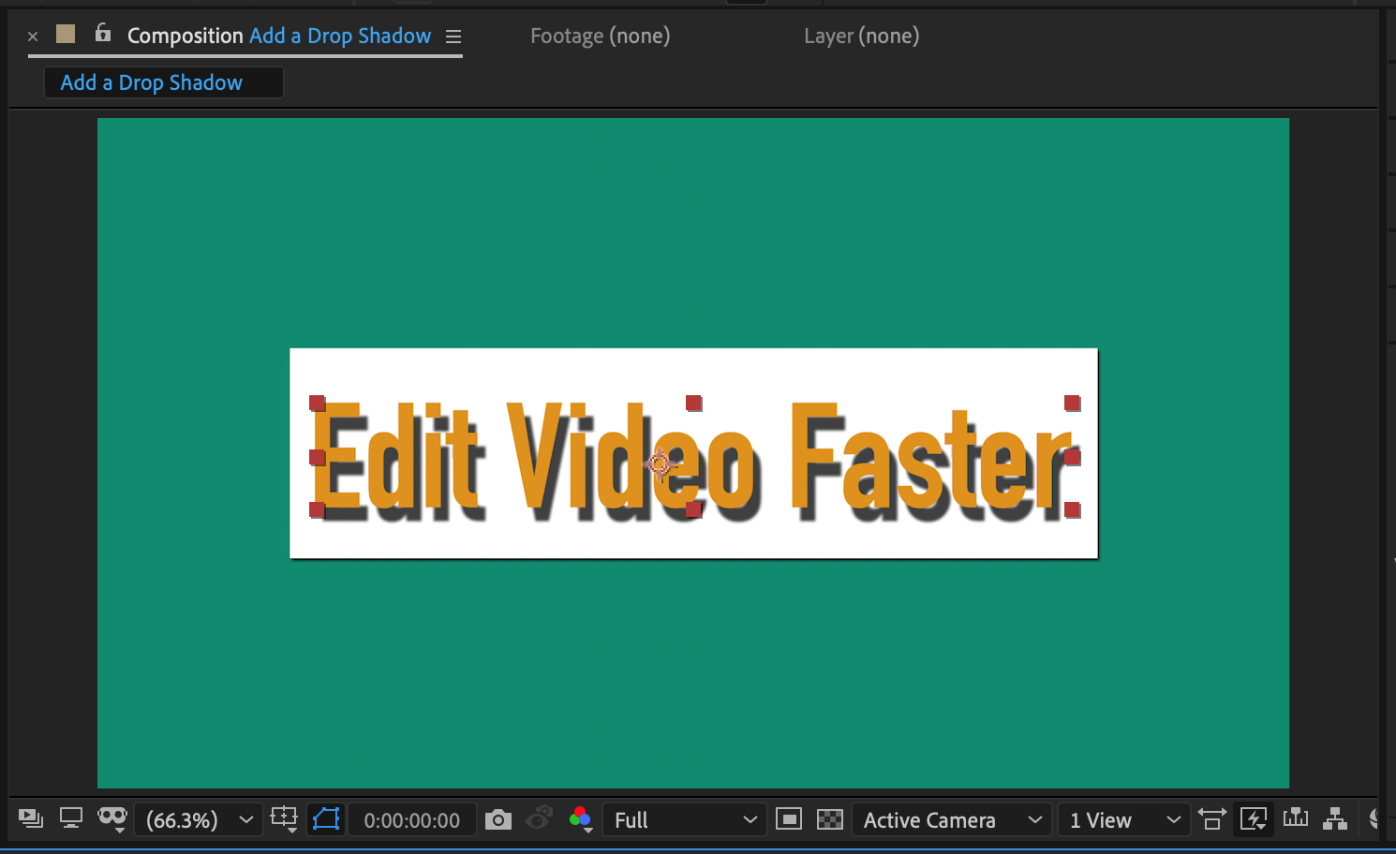Click the Add a Drop Shadow breadcrumb button
The image size is (1396, 854).
coord(164,82)
